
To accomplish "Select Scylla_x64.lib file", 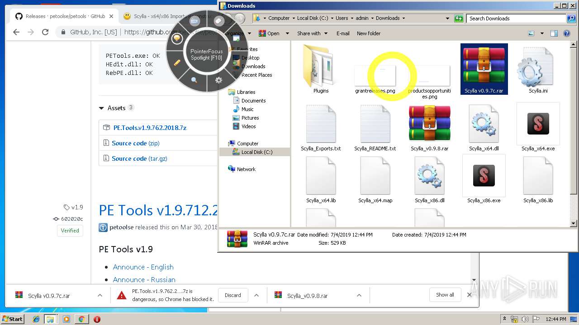I will point(321,180).
